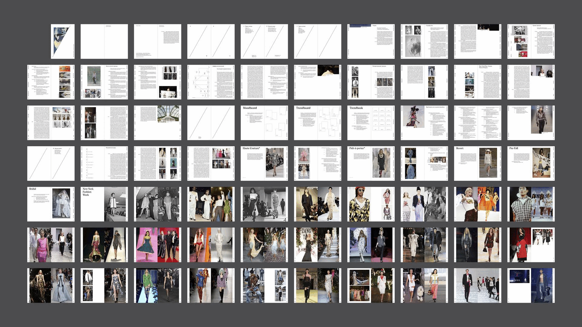Select spread with model in green coat
This screenshot has height=327, width=582.
157,285
